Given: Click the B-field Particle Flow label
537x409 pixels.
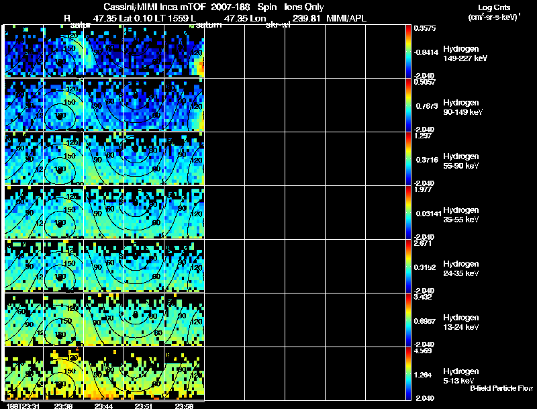Looking at the screenshot, I should [501, 388].
